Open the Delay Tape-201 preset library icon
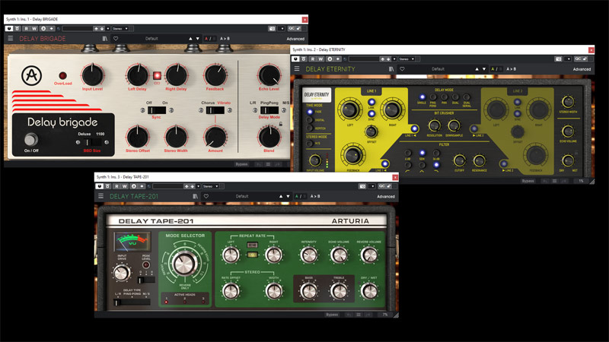This screenshot has height=342, width=609. (x=193, y=196)
